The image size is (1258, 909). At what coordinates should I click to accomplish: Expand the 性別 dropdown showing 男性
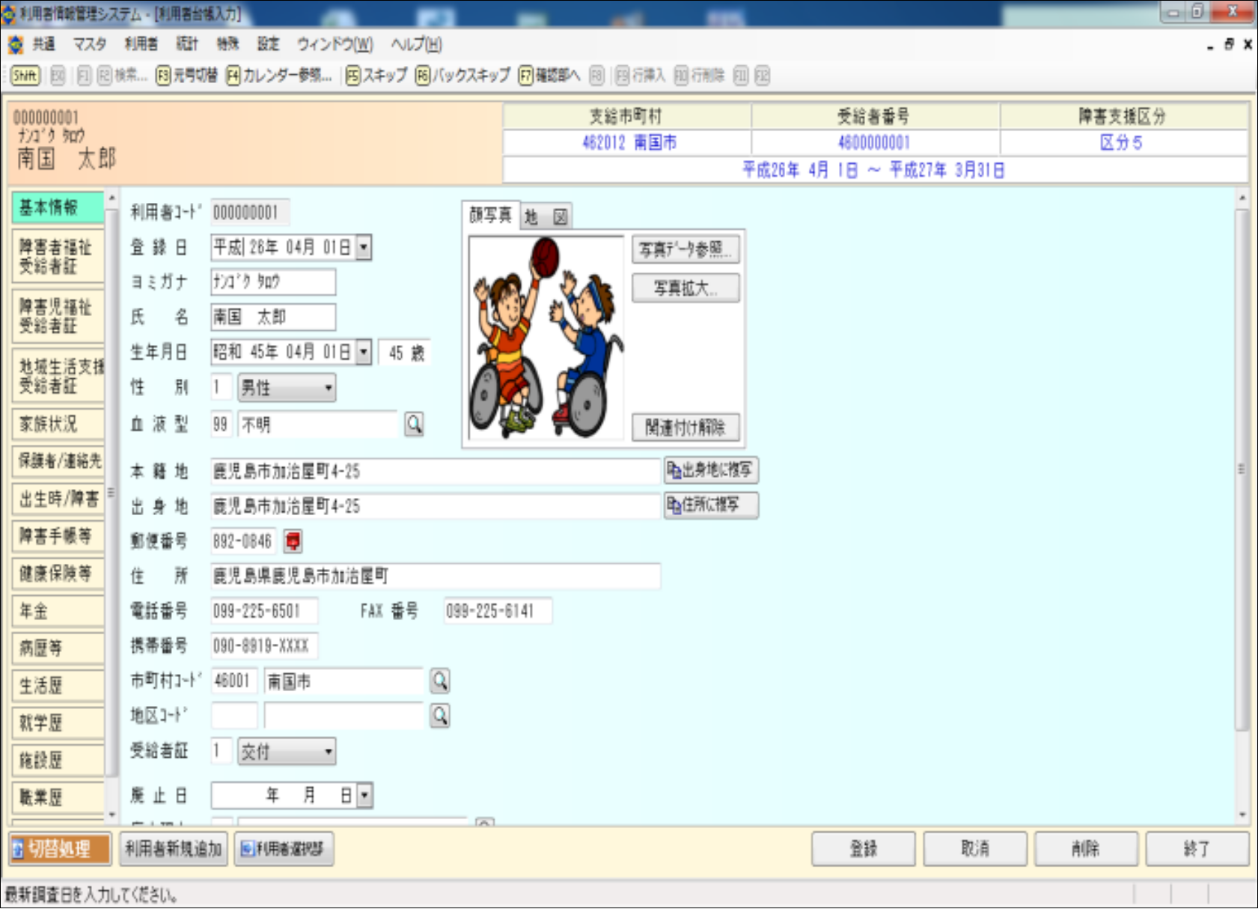(328, 388)
